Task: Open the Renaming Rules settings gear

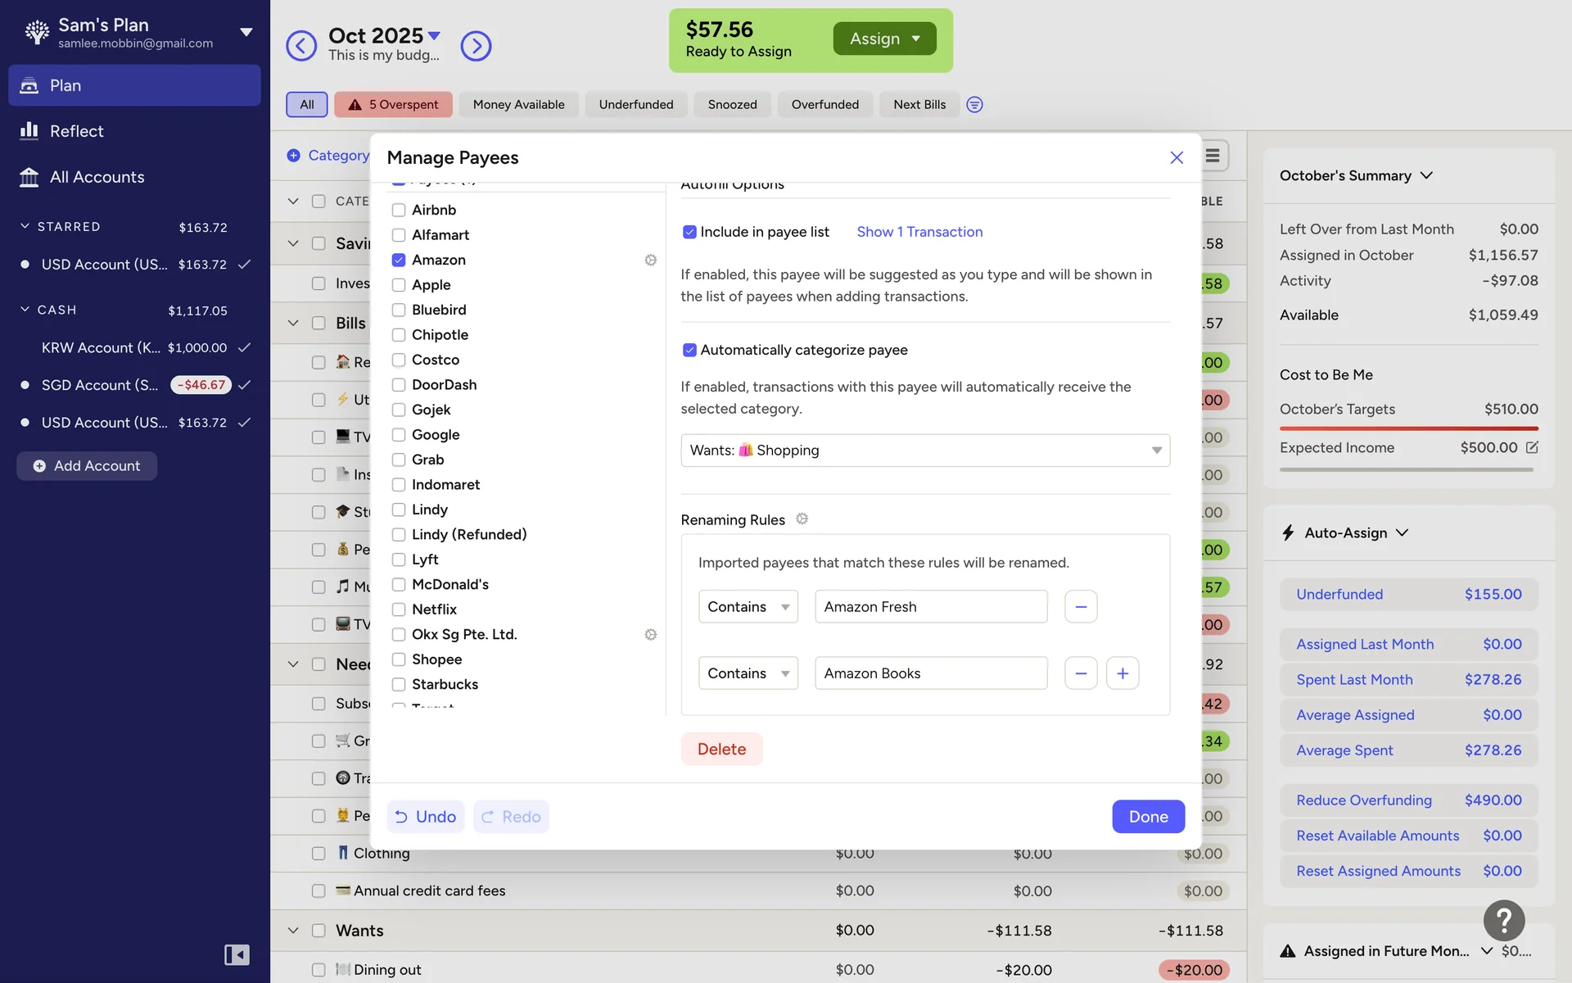Action: [802, 519]
